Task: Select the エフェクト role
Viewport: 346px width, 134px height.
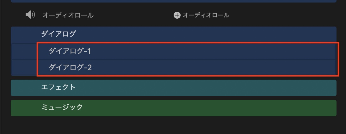Action: 173,88
